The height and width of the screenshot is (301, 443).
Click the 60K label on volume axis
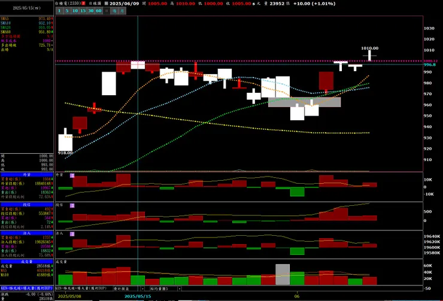click(428, 266)
